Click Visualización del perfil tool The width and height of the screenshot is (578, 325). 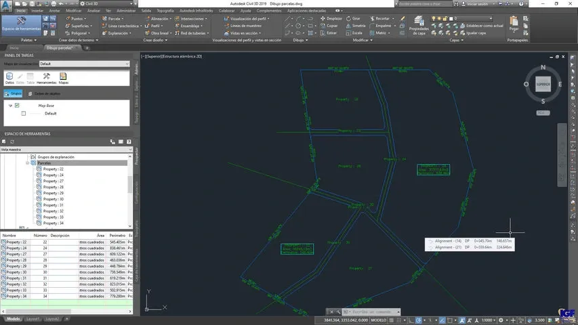246,18
